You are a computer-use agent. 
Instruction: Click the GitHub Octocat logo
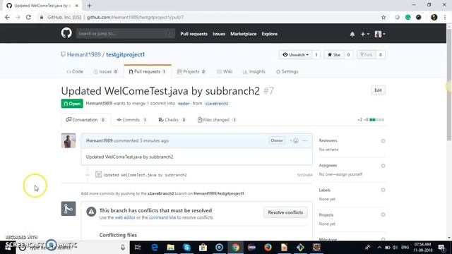[x=66, y=33]
